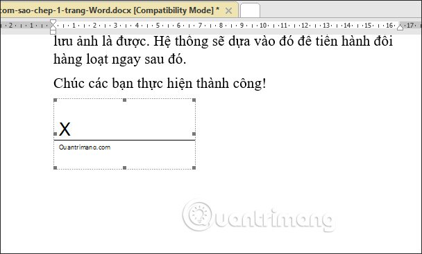The image size is (422, 254).
Task: Click the line starting 'lưu ảnh là được'
Action: [223, 42]
